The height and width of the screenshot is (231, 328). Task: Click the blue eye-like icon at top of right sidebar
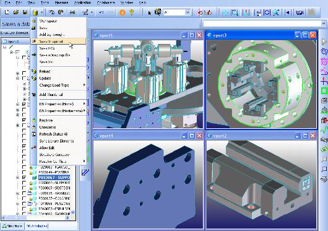point(324,51)
